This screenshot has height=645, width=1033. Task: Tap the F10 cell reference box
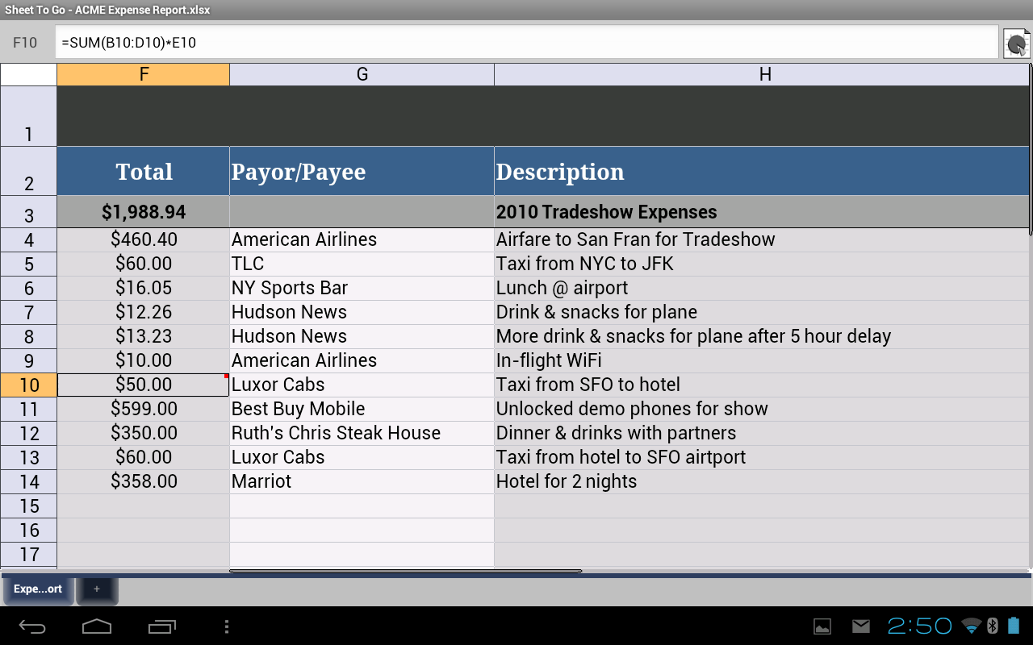coord(25,43)
